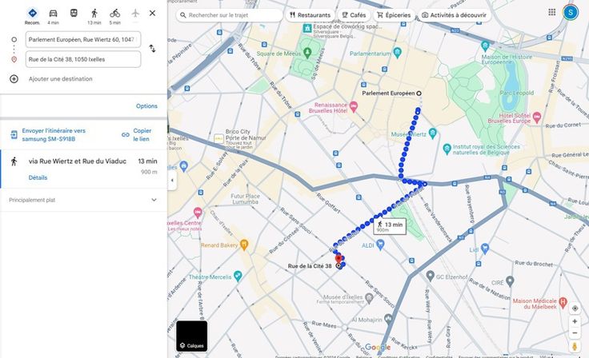This screenshot has height=358, width=589.
Task: Toggle the Restaurants filter chip
Action: click(310, 15)
